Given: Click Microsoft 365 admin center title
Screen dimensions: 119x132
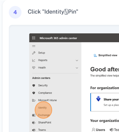Looking at the screenshot, I should coord(58,38).
